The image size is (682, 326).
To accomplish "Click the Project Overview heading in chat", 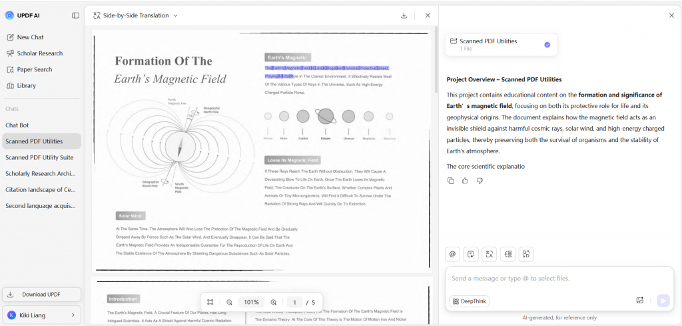I will click(504, 79).
